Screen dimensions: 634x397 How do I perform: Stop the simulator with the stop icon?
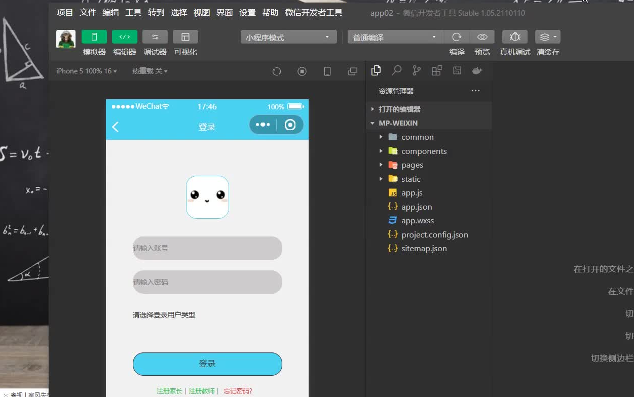point(302,71)
